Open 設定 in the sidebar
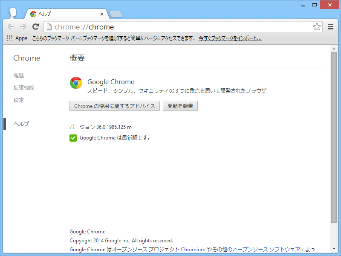 [x=19, y=100]
